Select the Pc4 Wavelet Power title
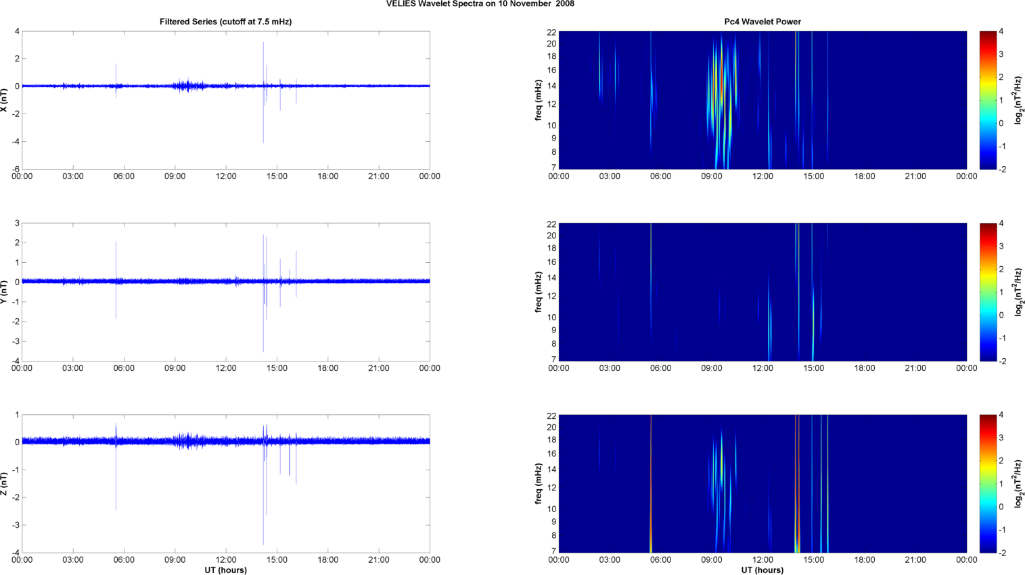This screenshot has height=575, width=1025. pyautogui.click(x=762, y=22)
